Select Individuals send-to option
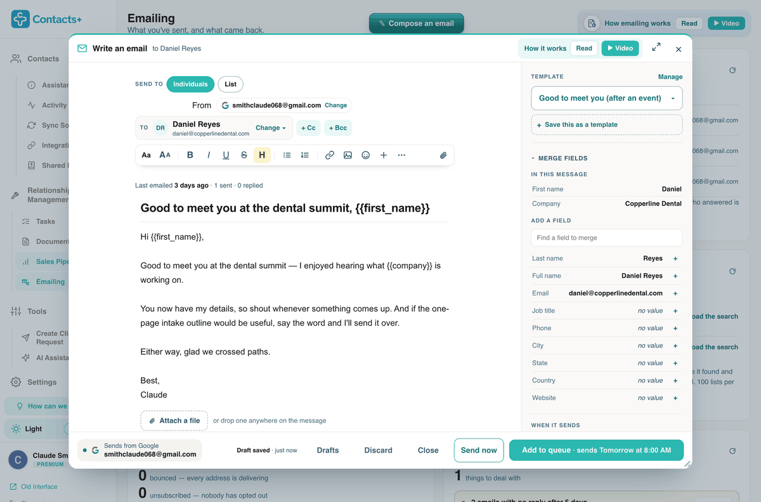This screenshot has width=761, height=502. 190,84
